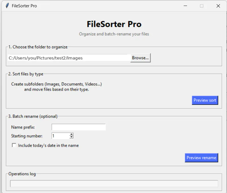The height and width of the screenshot is (193, 227).
Task: Click the folder path input field
Action: click(69, 58)
